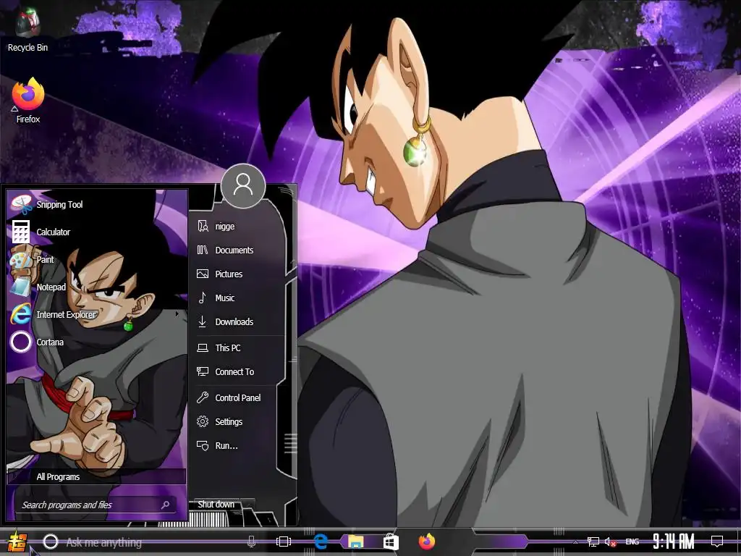The height and width of the screenshot is (556, 741).
Task: Open the Action Center notifications icon
Action: tap(717, 542)
